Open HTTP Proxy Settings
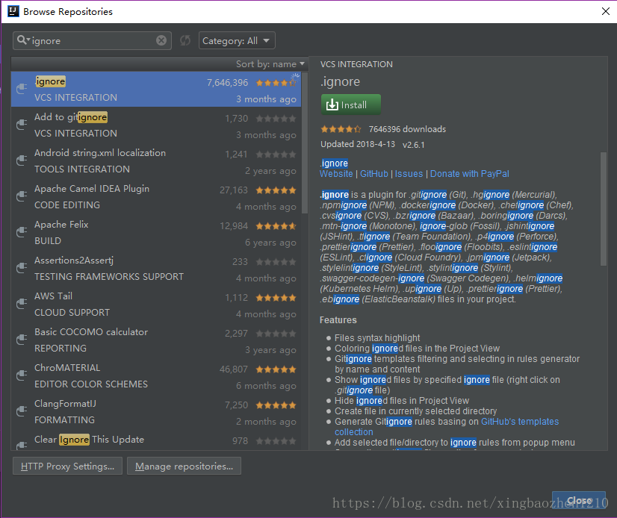 tap(68, 466)
